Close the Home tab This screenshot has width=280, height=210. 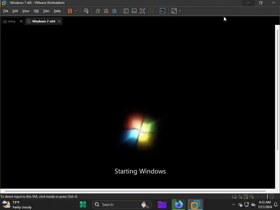21,21
